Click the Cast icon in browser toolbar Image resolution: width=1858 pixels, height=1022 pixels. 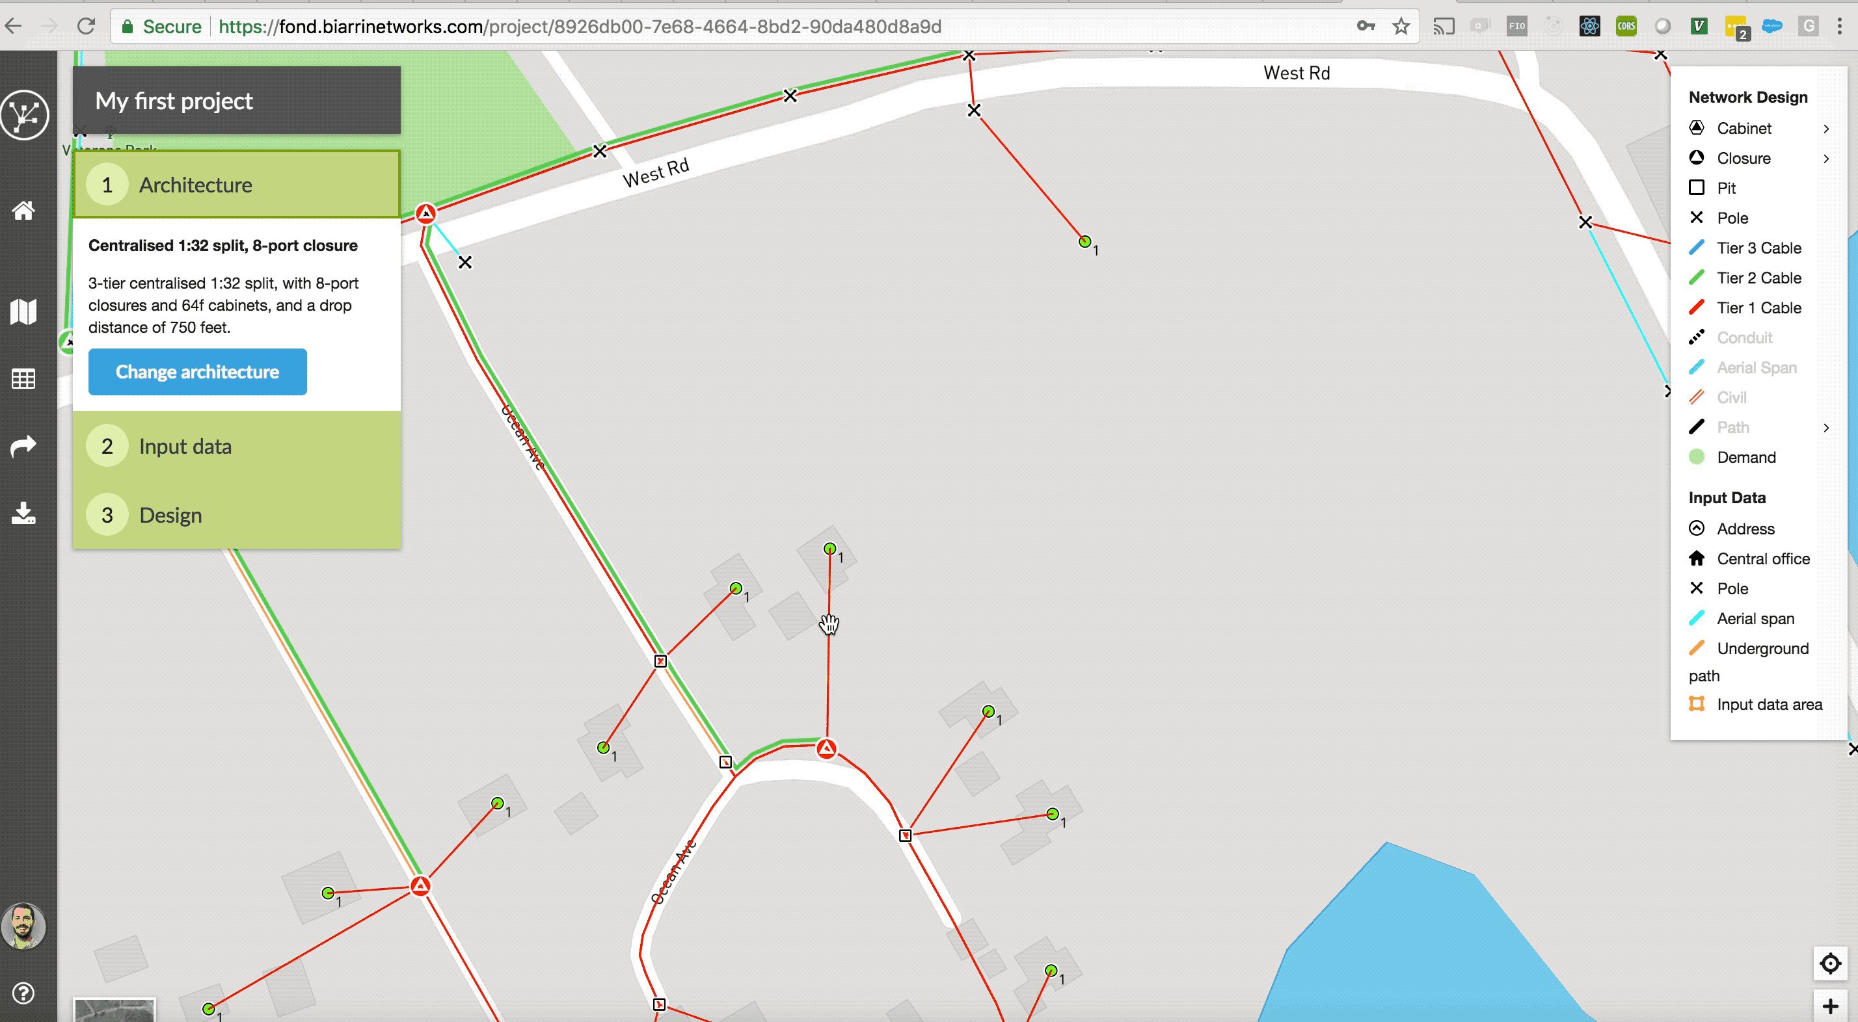point(1443,27)
